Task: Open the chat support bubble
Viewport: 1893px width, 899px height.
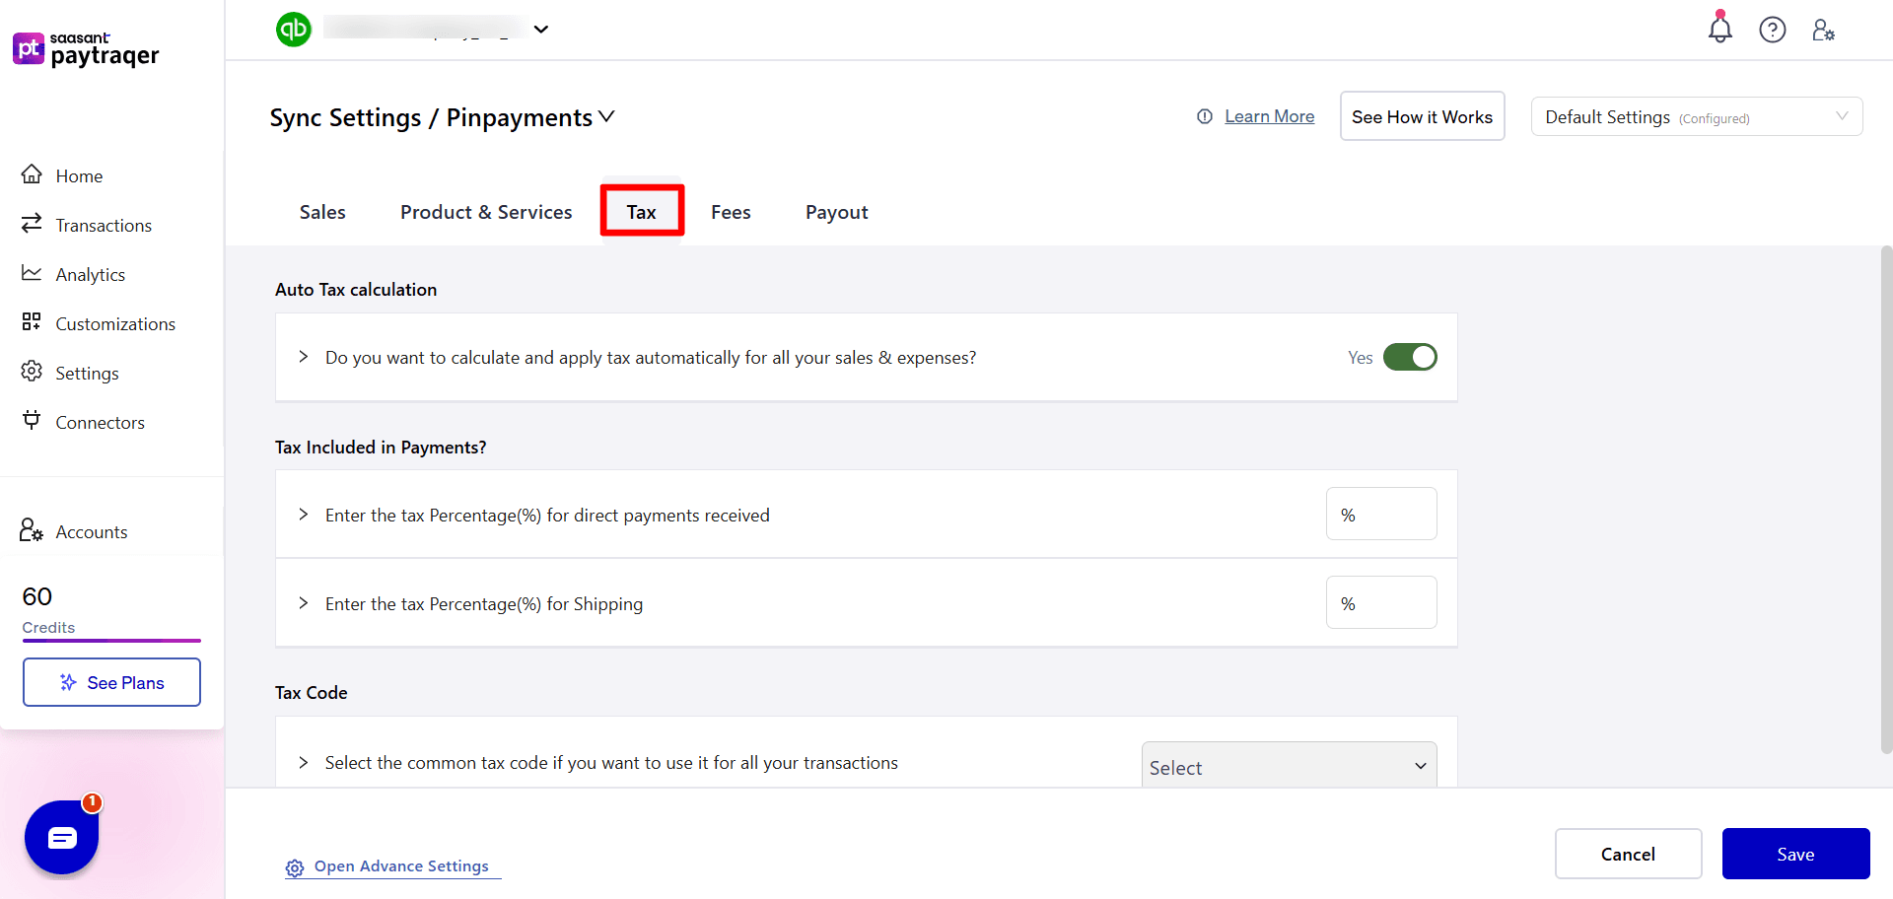Action: (x=61, y=837)
